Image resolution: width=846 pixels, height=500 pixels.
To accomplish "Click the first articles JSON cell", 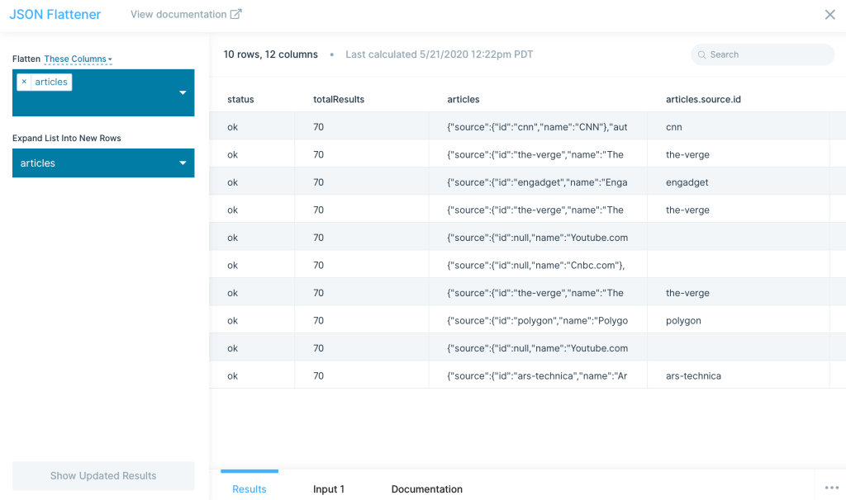I will [x=538, y=126].
